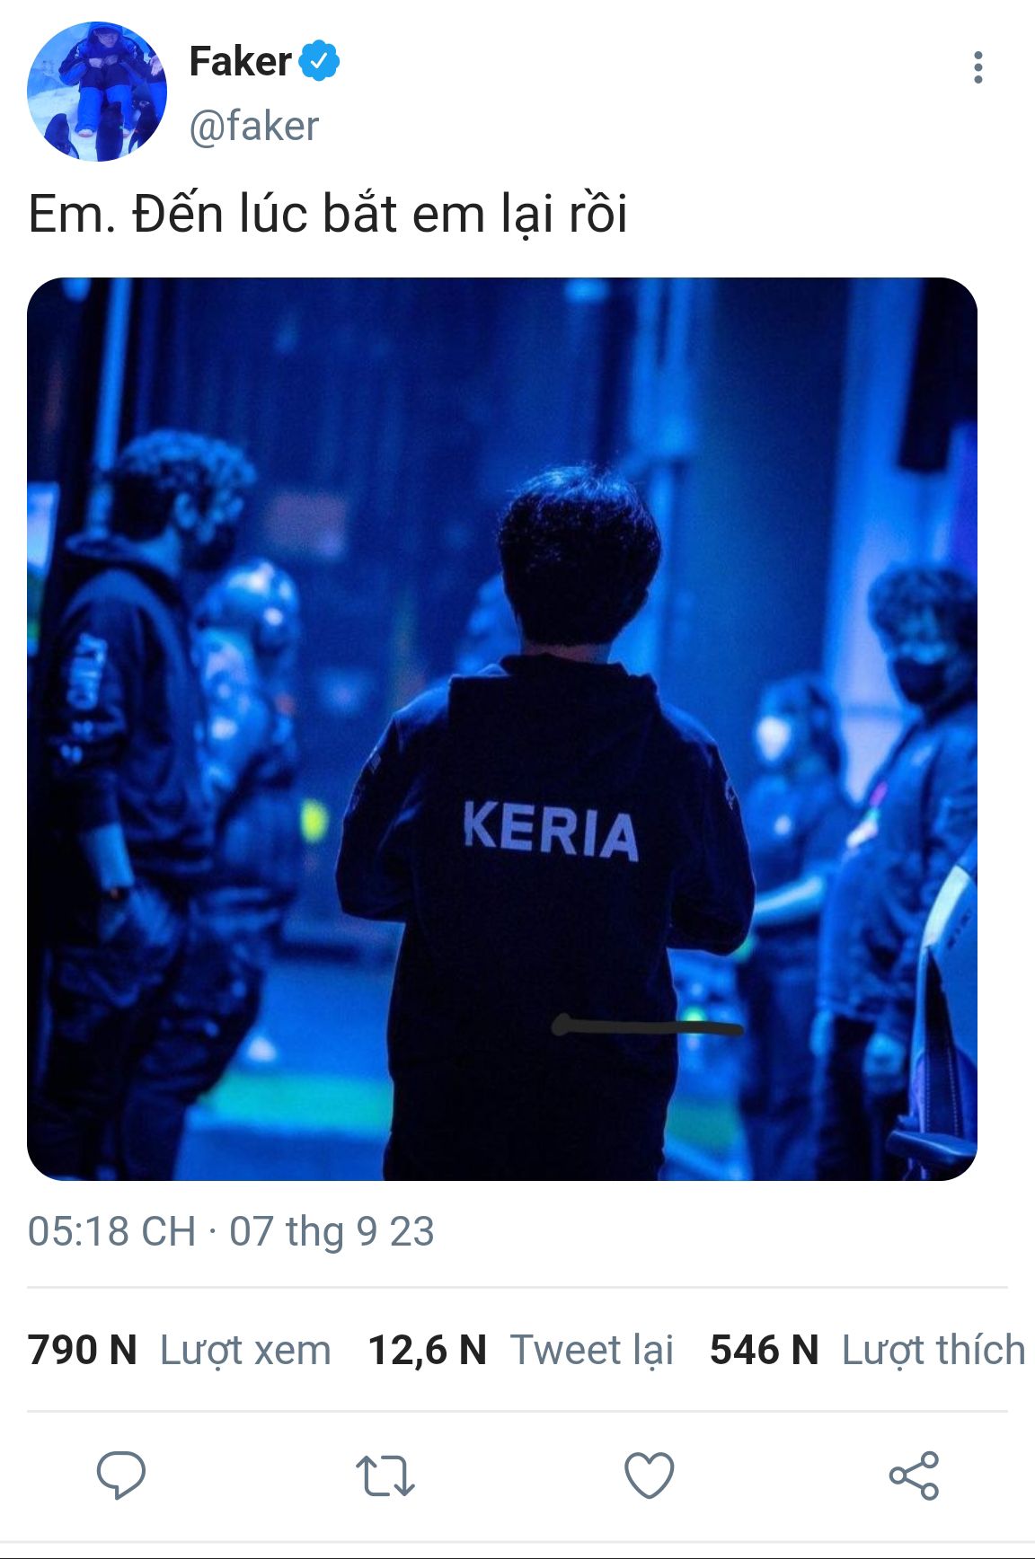Tap the reply speech bubble icon

pyautogui.click(x=121, y=1475)
